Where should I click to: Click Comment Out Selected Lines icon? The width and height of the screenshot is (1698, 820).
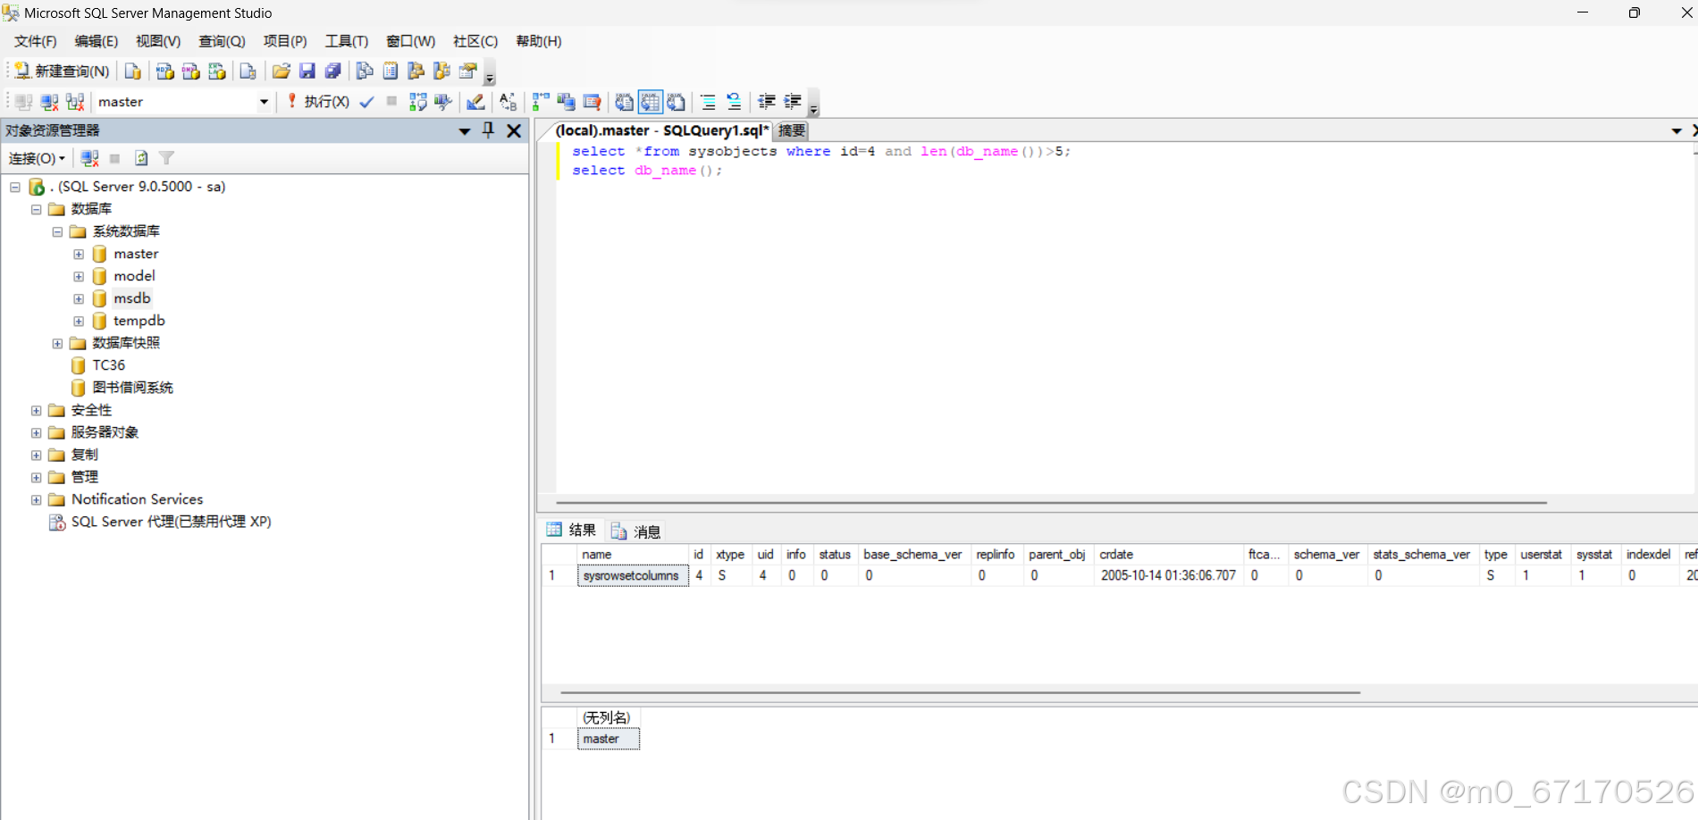tap(708, 102)
